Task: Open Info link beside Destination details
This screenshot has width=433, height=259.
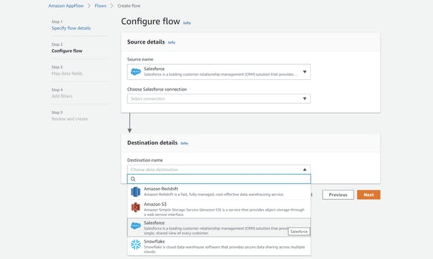Action: 184,143
